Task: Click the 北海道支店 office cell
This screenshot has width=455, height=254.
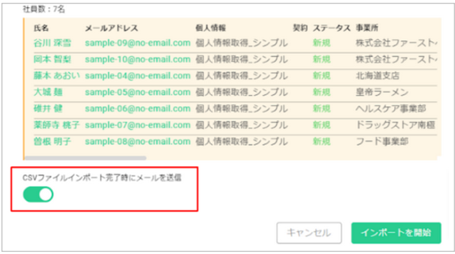Action: (x=377, y=76)
